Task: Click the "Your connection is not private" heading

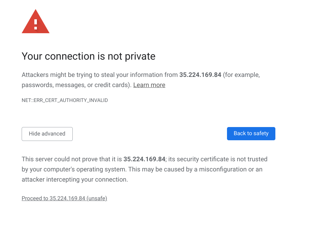Action: click(89, 56)
